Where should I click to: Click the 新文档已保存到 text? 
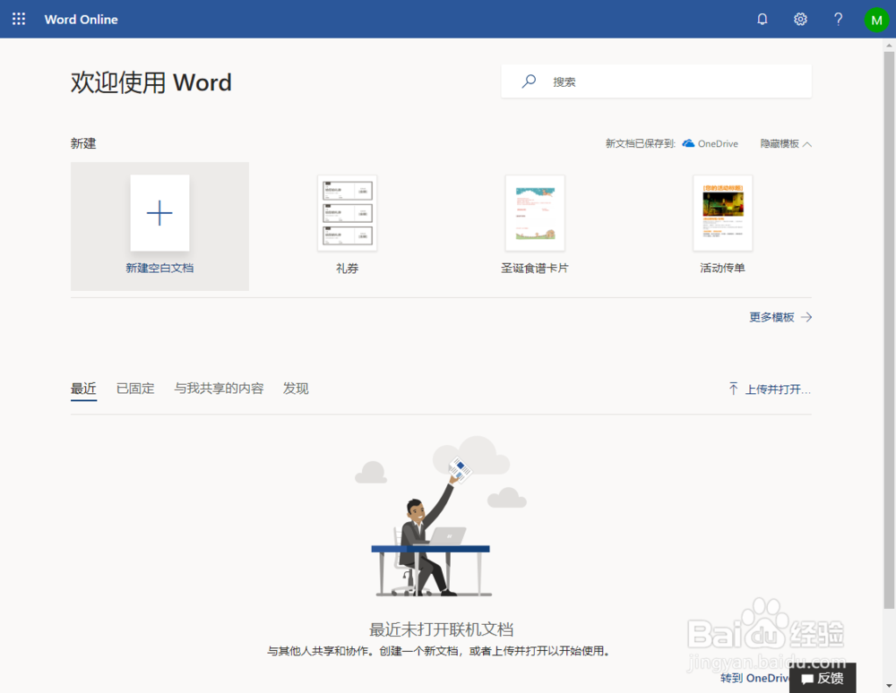point(641,144)
